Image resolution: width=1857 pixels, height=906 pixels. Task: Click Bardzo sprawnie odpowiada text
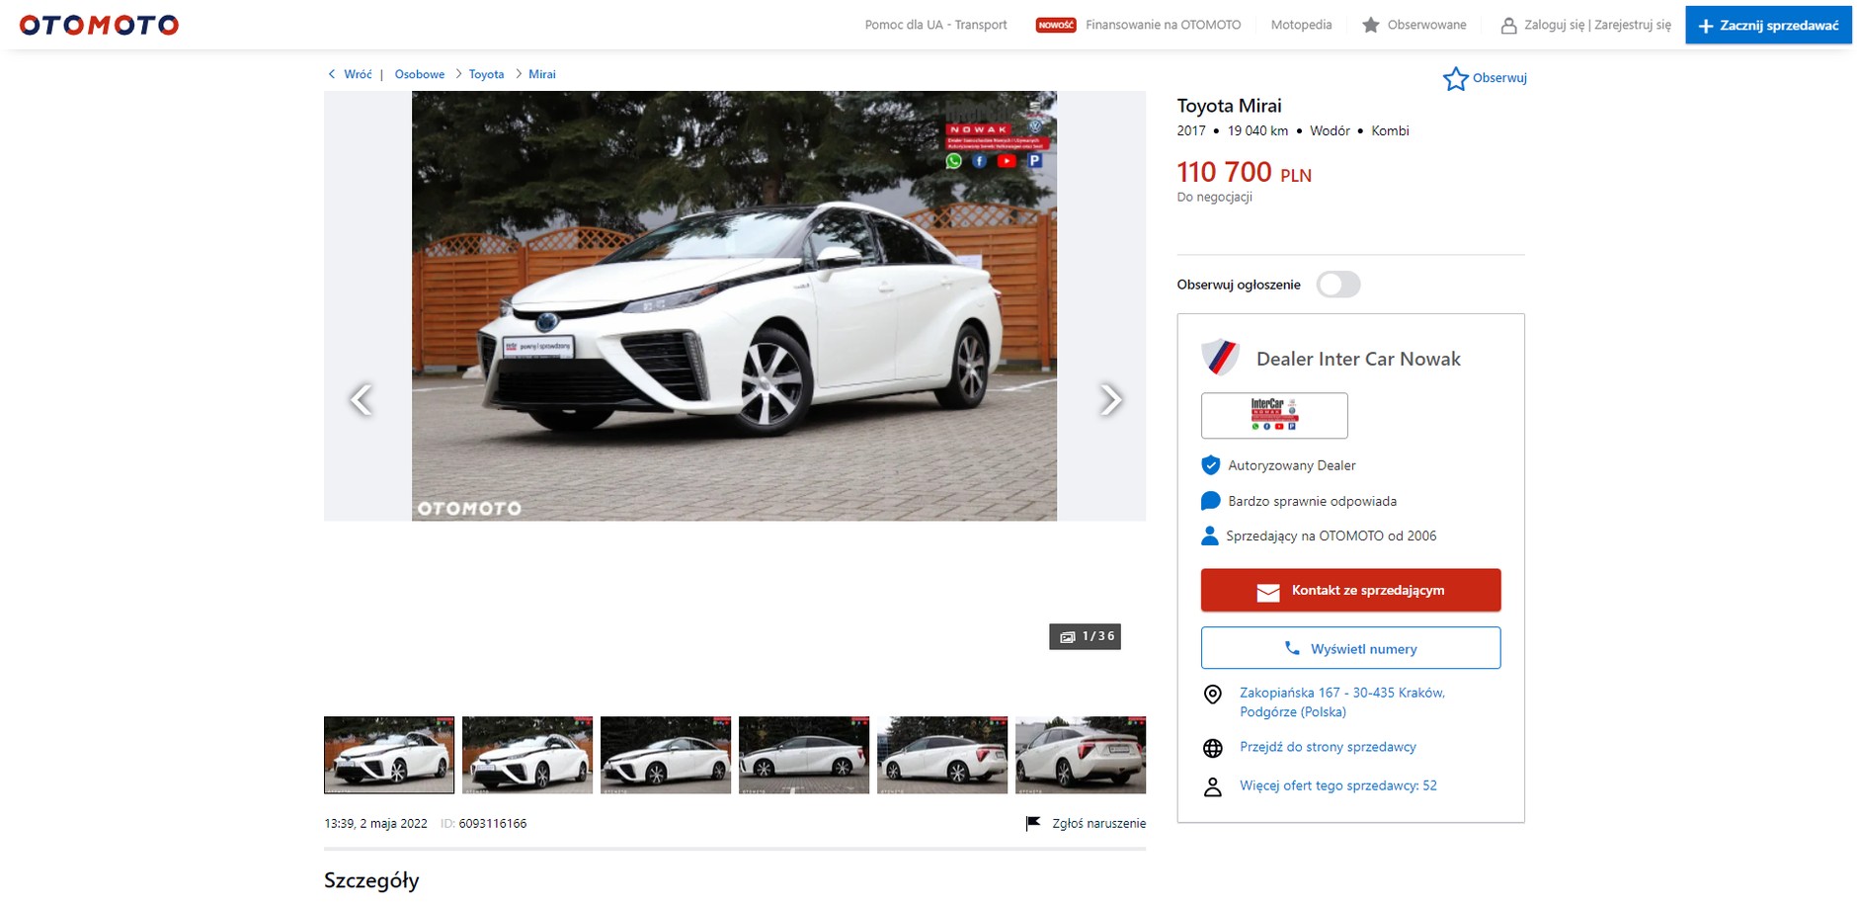coord(1312,501)
